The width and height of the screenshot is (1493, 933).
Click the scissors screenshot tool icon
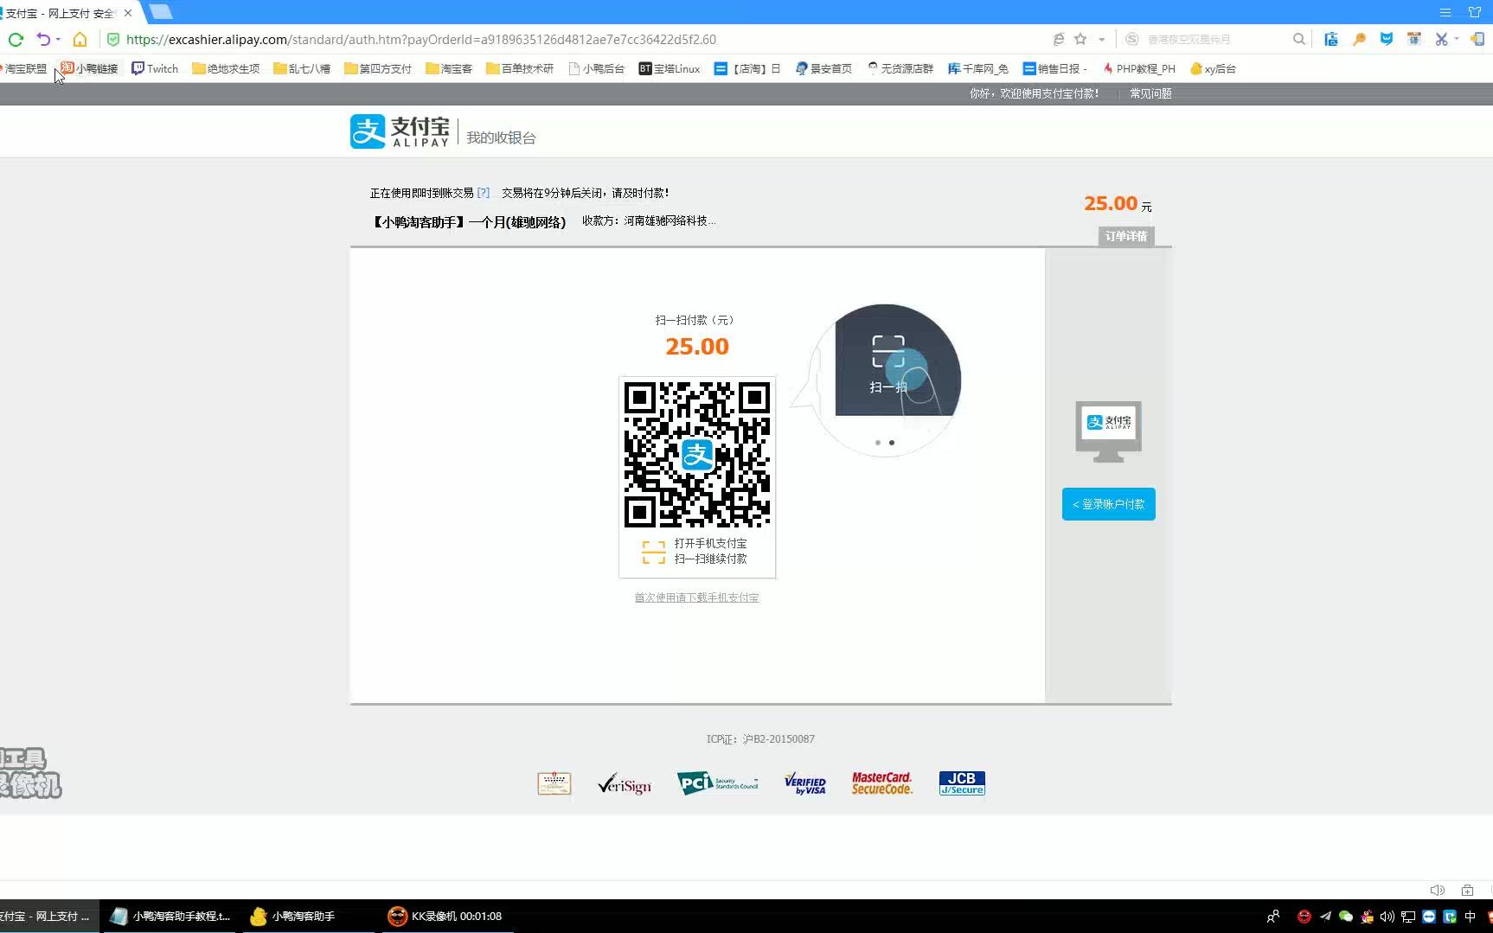click(x=1441, y=39)
